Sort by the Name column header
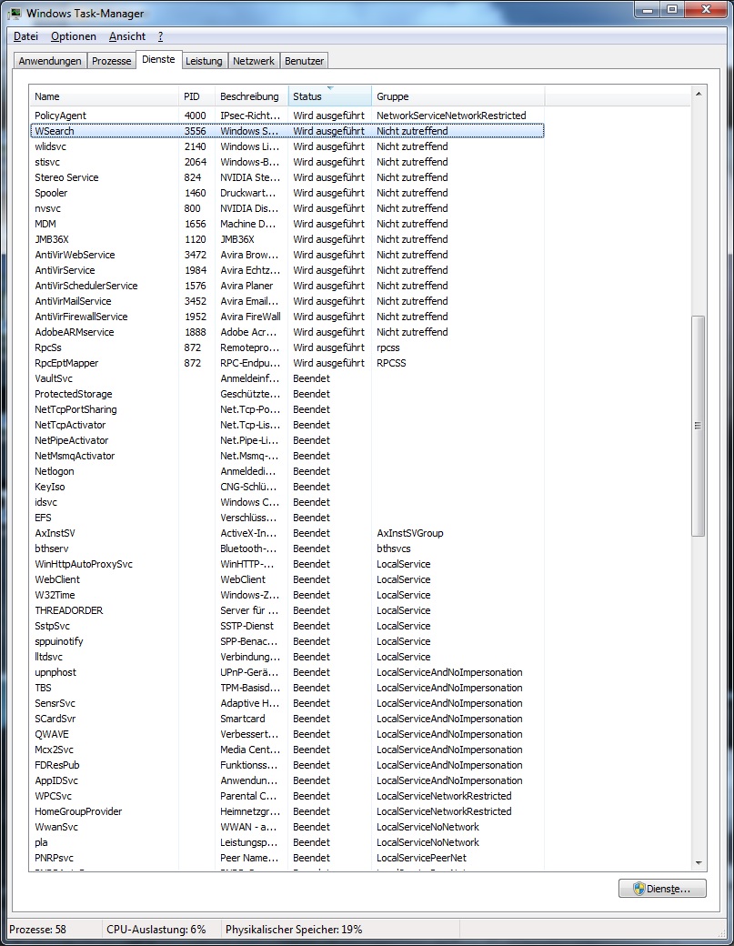Viewport: 734px width, 946px height. tap(104, 96)
